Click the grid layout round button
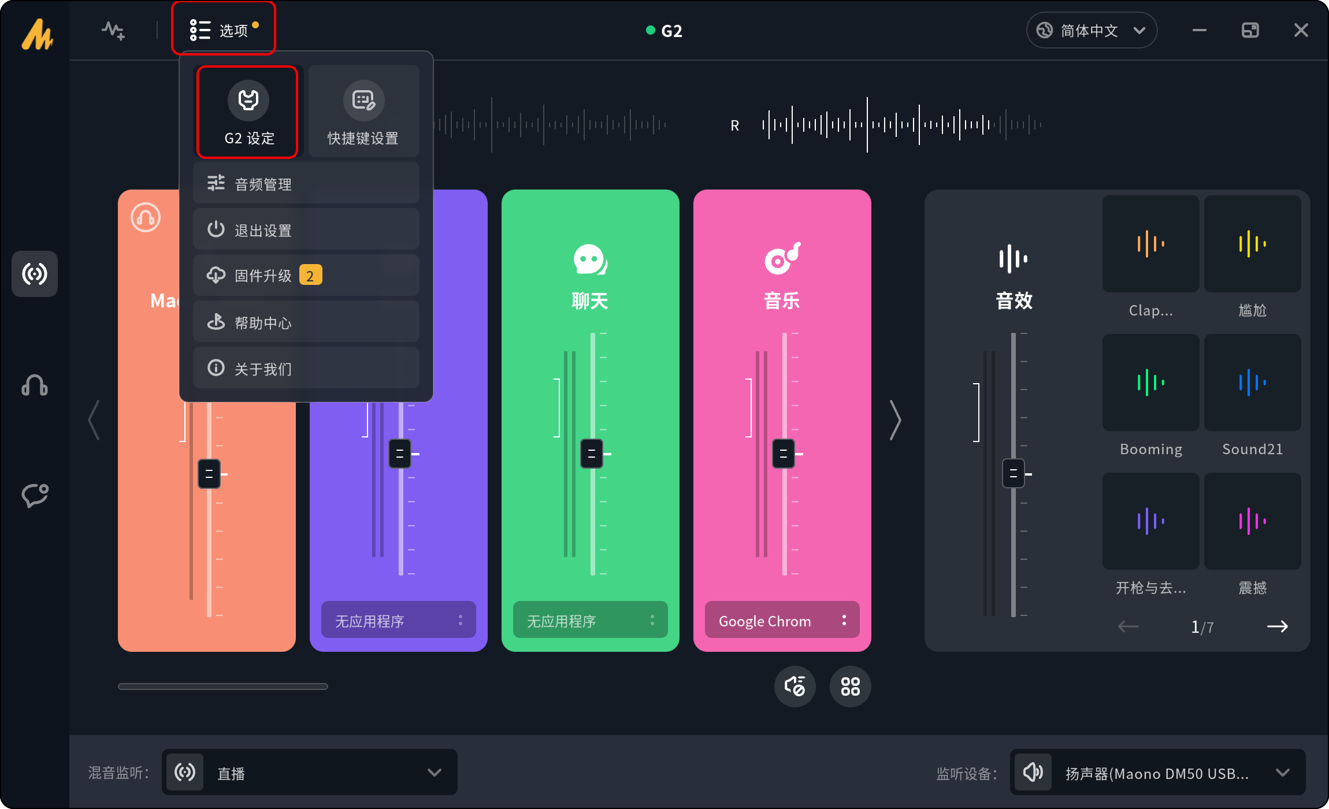1329x809 pixels. click(x=850, y=686)
